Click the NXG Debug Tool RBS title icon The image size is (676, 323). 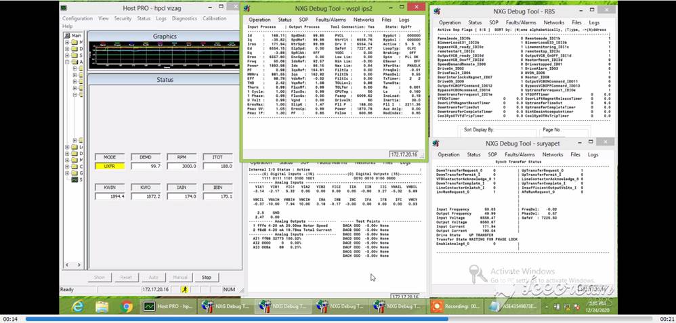[436, 12]
